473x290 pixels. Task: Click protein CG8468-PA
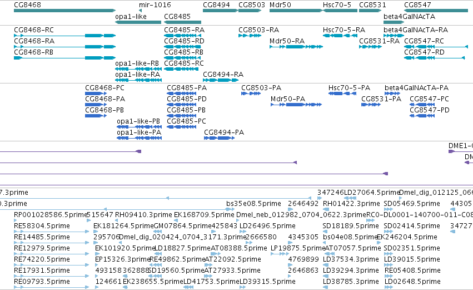[x=96, y=105]
